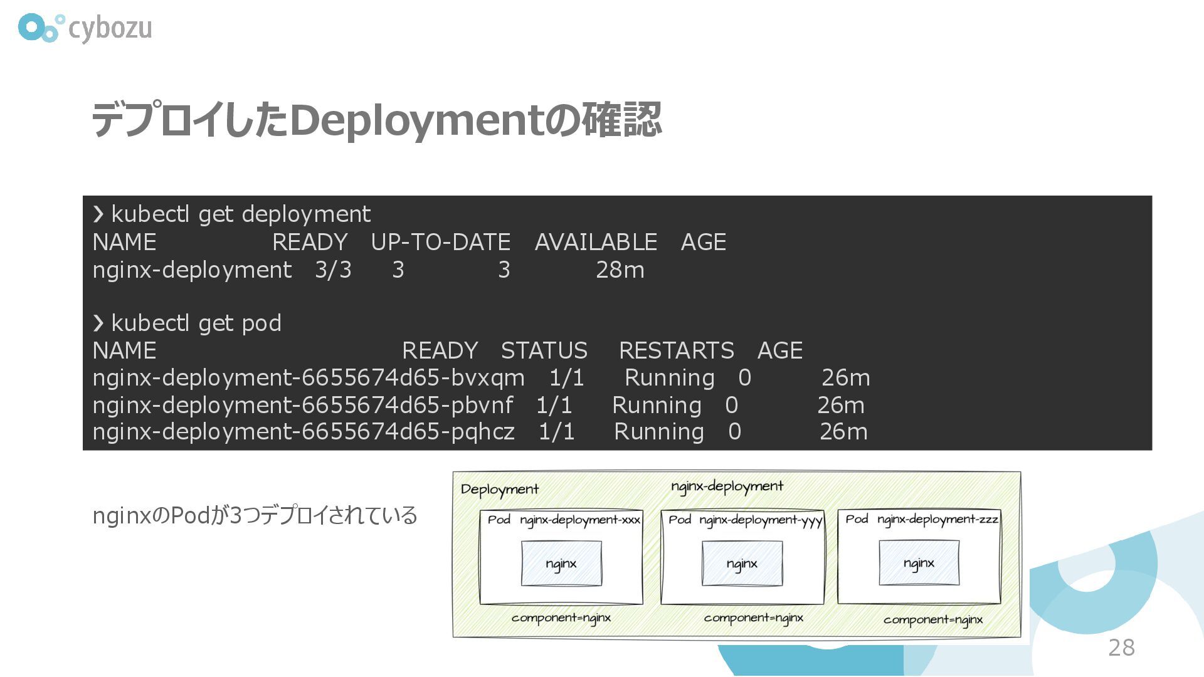1204x677 pixels.
Task: Click the nginx-deployment 3/3 row name
Action: 192,270
